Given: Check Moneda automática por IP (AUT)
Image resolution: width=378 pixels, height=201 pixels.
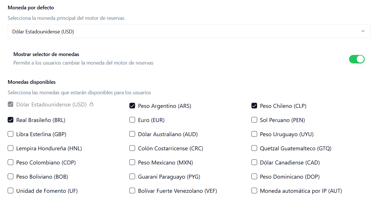Looking at the screenshot, I should pyautogui.click(x=254, y=191).
